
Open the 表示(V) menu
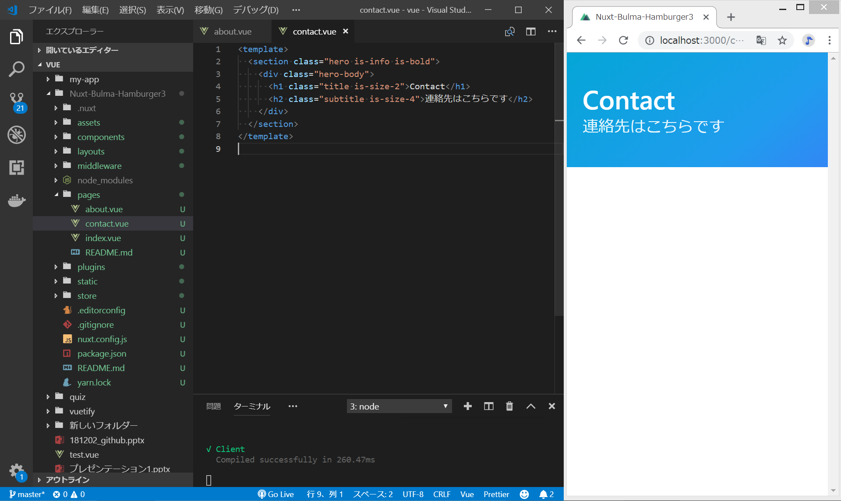coord(170,10)
